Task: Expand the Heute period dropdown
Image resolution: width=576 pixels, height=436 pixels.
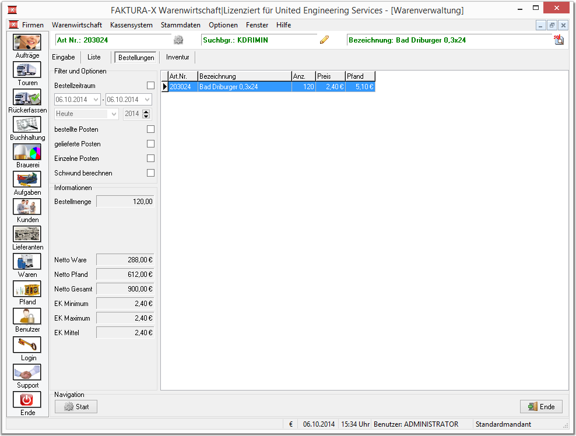Action: (114, 114)
